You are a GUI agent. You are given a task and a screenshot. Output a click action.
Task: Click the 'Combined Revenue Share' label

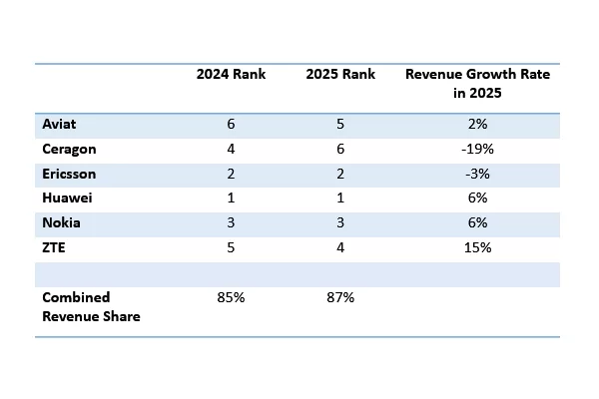coord(91,307)
